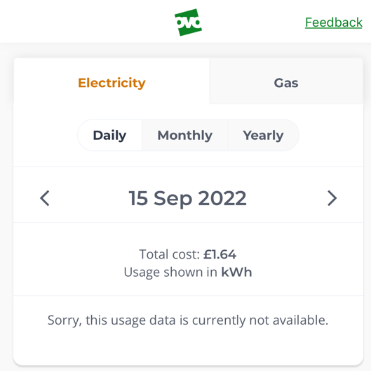Click the 'Usage shown in' text

click(170, 272)
